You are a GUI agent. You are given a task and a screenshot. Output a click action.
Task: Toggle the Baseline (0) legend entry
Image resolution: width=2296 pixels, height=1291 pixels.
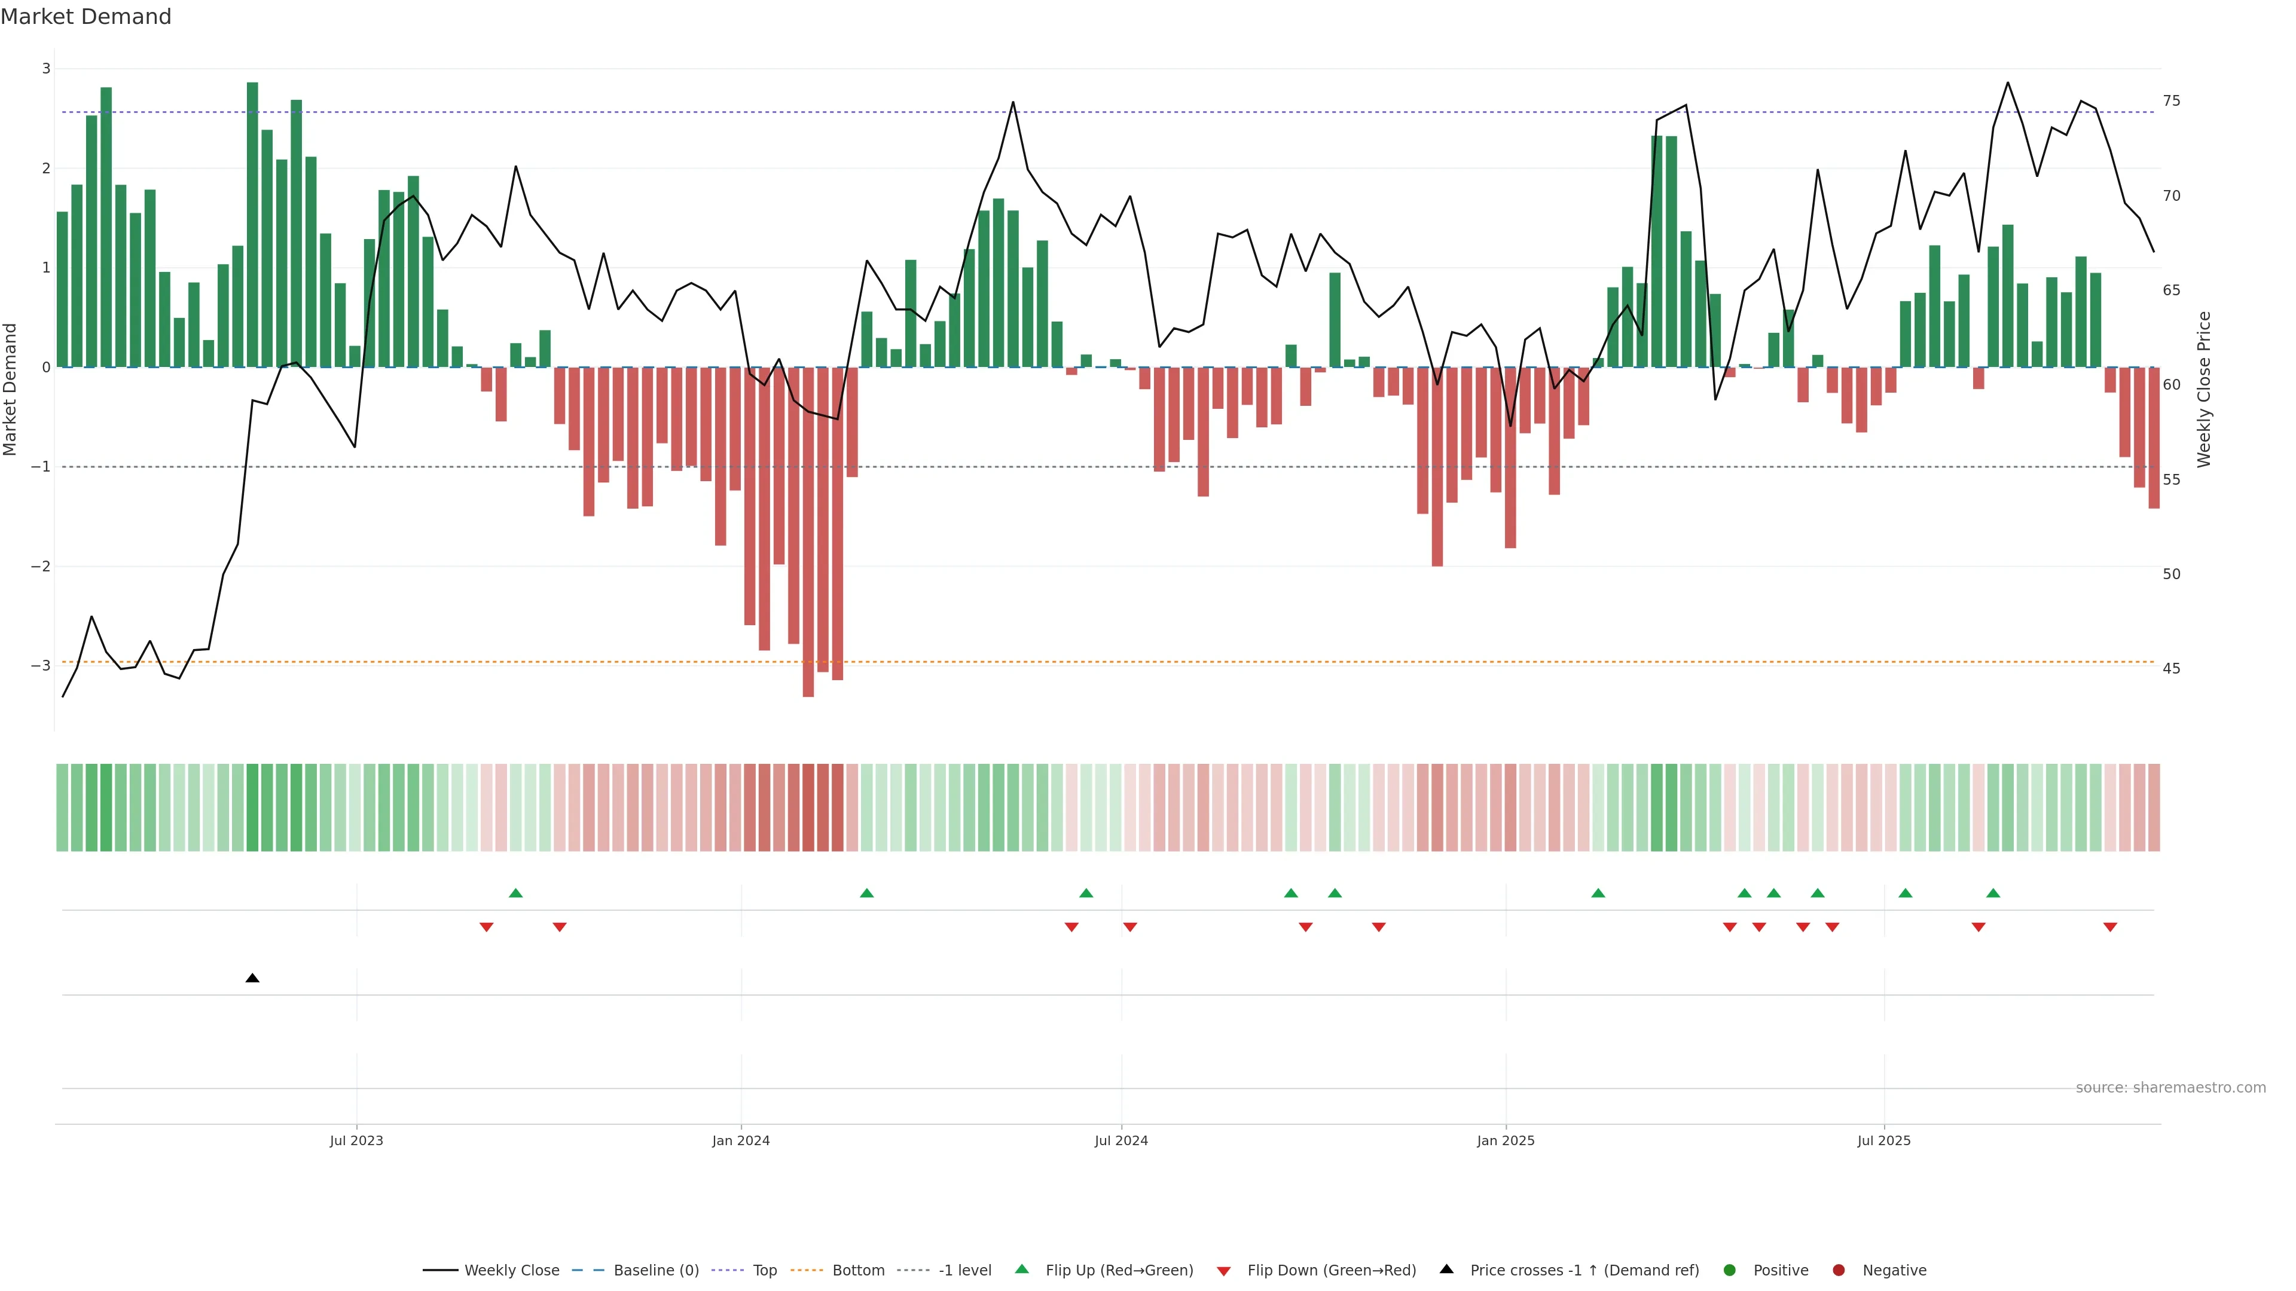pos(656,1271)
